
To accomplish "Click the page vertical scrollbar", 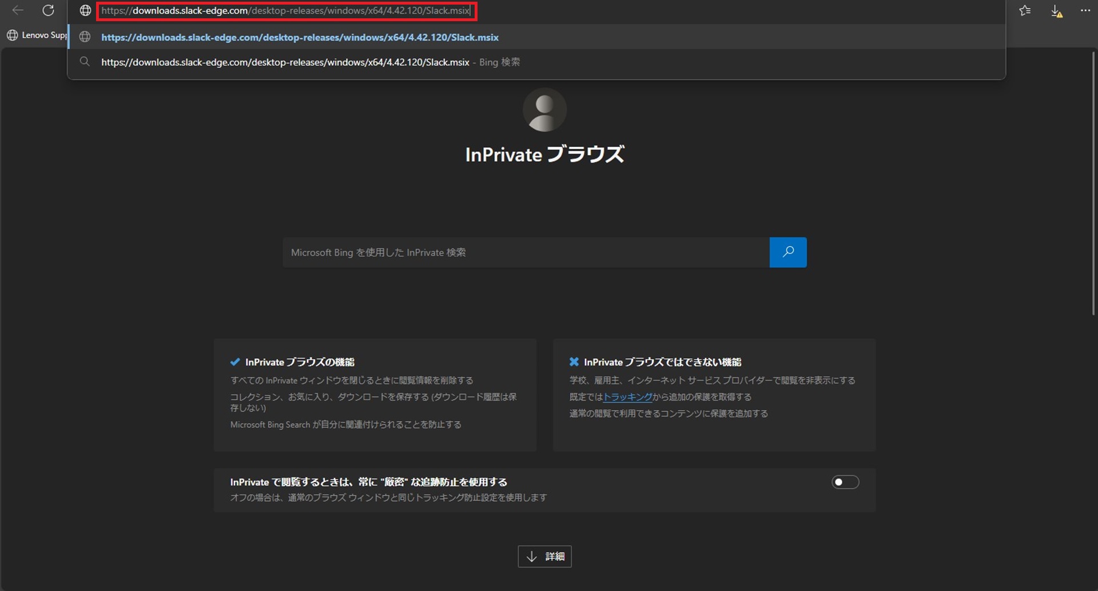I will coord(1093,183).
